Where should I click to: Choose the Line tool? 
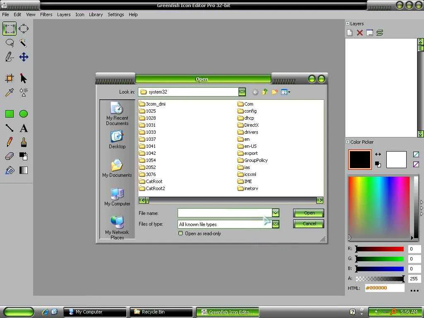click(10, 128)
